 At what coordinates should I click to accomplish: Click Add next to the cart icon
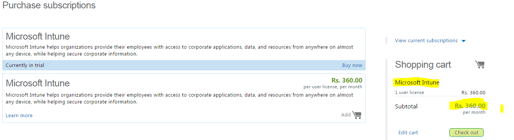346,115
